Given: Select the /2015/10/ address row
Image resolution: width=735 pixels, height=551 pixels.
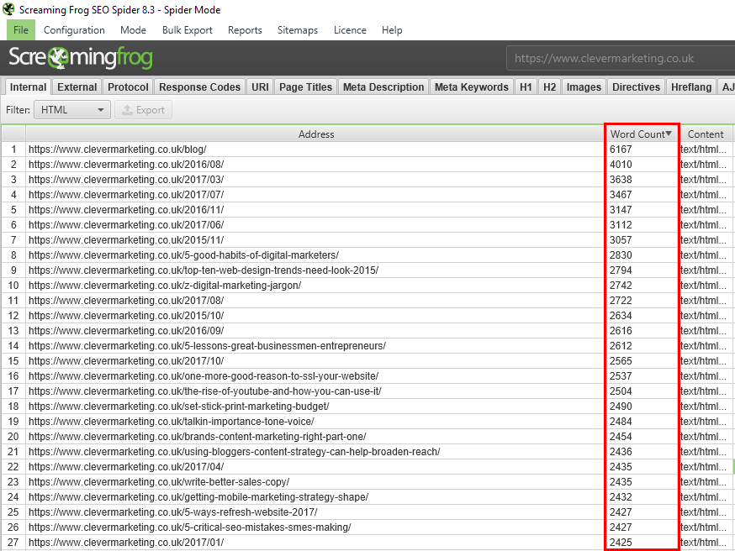Looking at the screenshot, I should [x=315, y=316].
